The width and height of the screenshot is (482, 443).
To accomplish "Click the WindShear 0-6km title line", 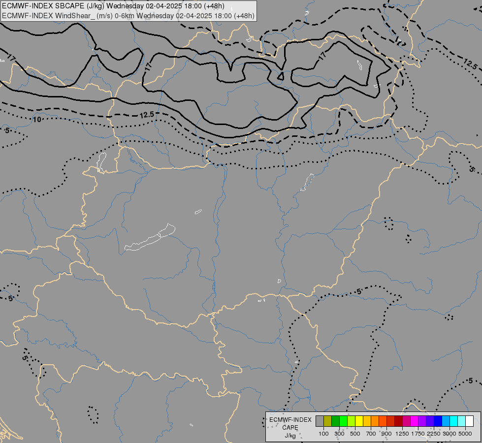I will [128, 16].
